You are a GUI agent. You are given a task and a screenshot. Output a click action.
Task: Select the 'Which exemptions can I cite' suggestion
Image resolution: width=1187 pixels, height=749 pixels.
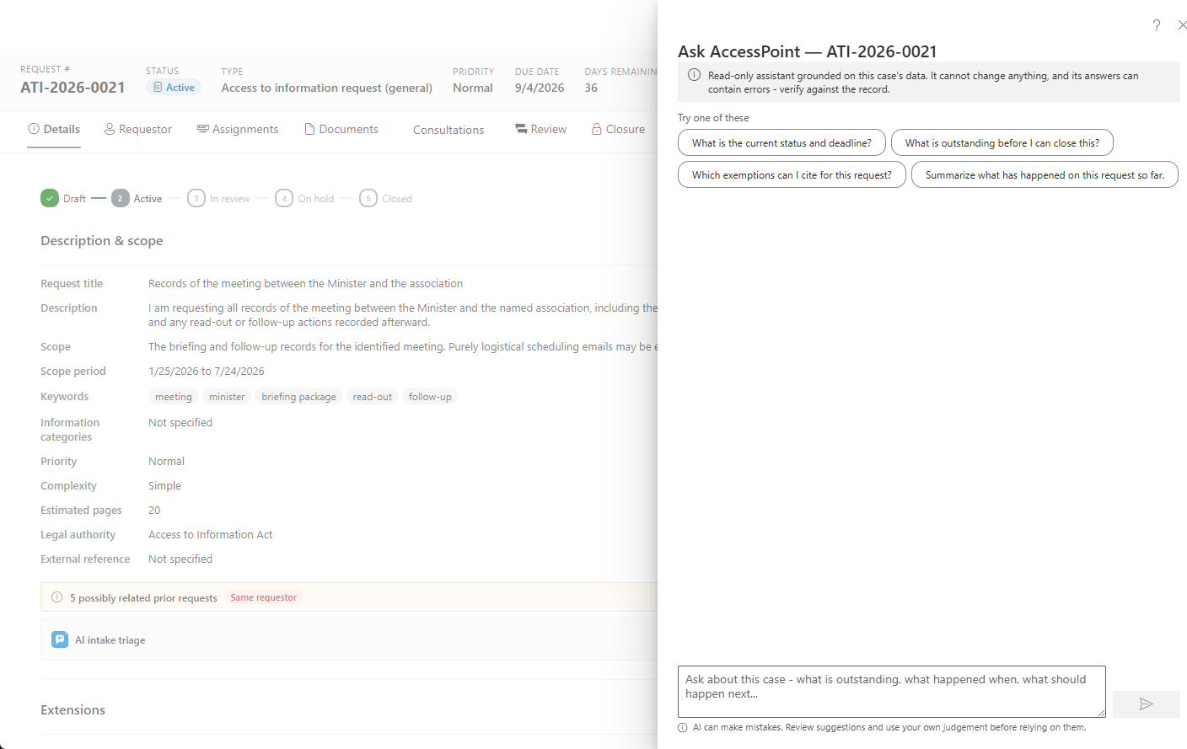tap(792, 174)
